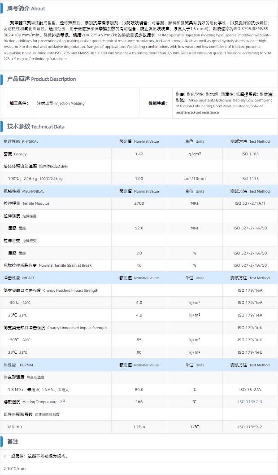Select Nominal Tensile Strain at Break label
The width and height of the screenshot is (278, 475).
(x=48, y=265)
